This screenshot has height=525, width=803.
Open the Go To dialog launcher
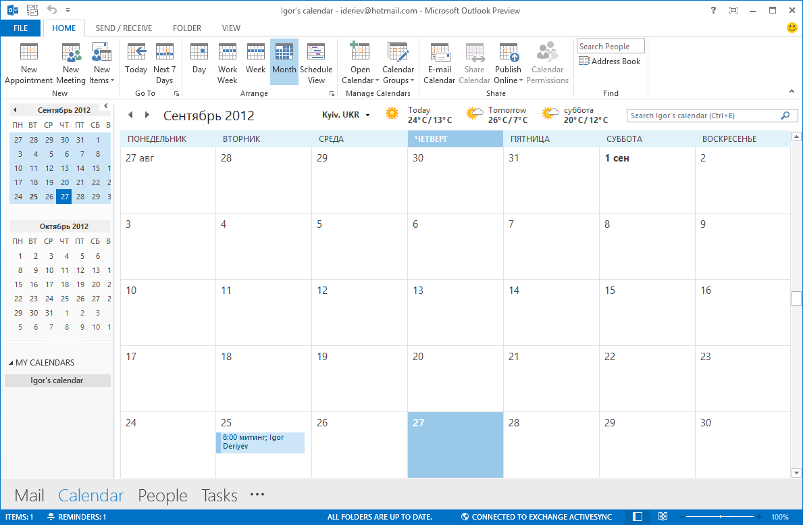176,94
